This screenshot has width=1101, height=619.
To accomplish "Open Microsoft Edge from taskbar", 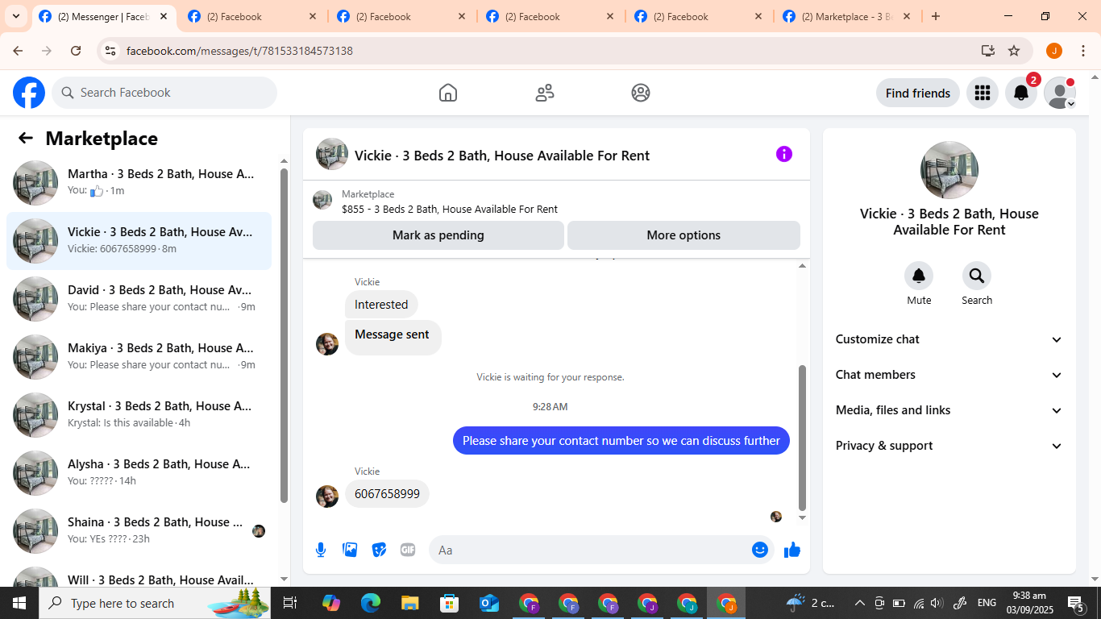I will tap(371, 603).
